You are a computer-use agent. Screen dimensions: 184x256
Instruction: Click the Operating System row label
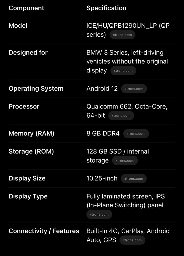tap(36, 89)
